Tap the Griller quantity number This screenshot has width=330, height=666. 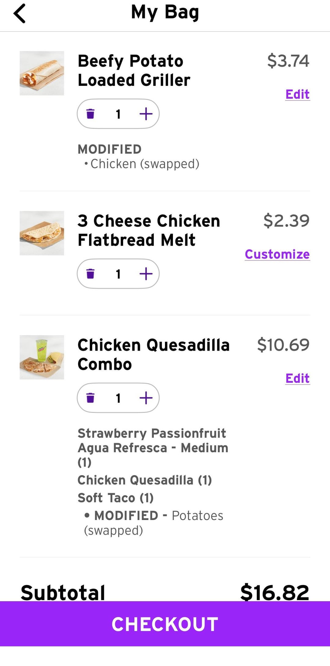tap(118, 114)
